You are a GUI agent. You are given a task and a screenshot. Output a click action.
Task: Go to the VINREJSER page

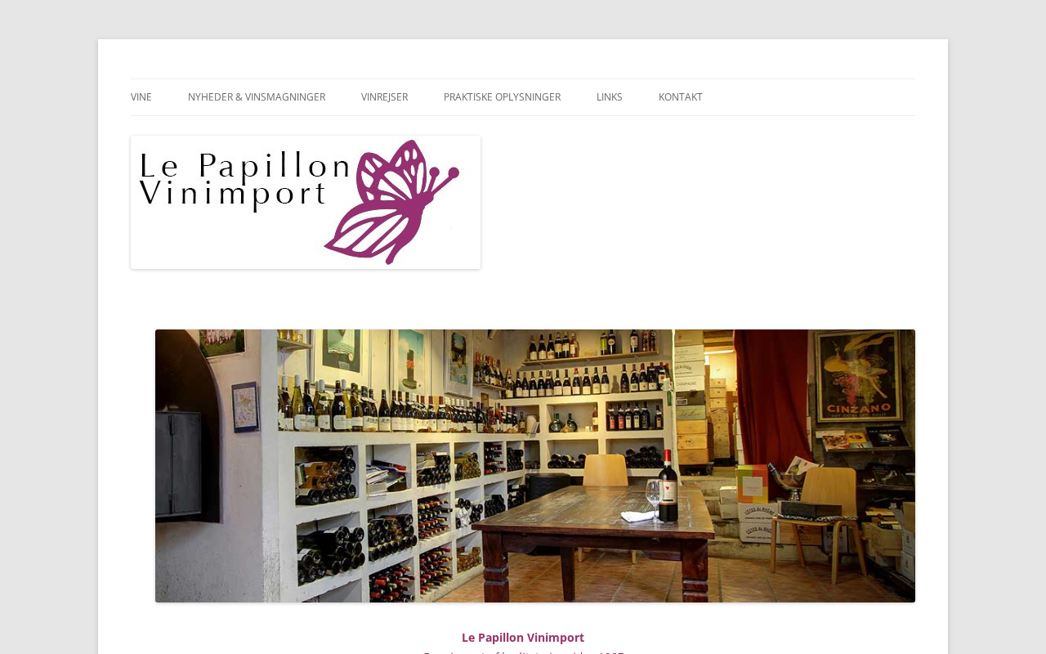(x=384, y=97)
